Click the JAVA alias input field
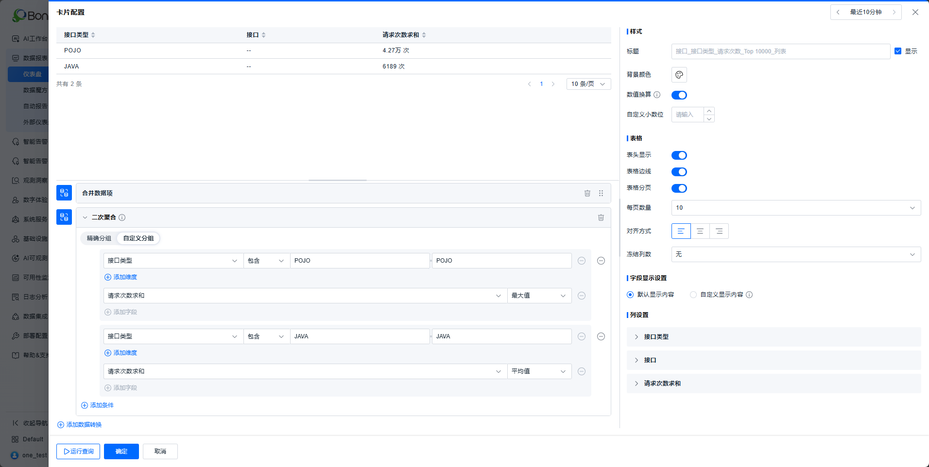The image size is (929, 467). tap(502, 336)
